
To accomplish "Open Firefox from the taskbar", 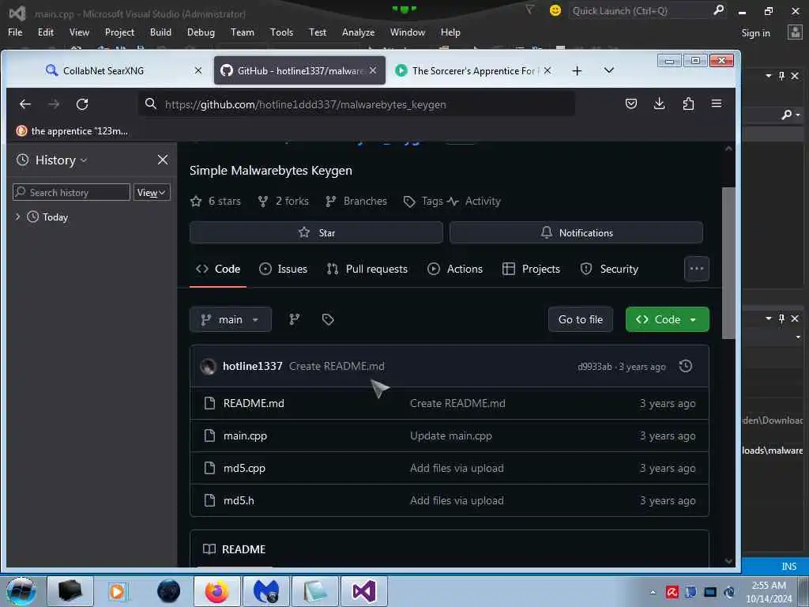I will [x=216, y=591].
